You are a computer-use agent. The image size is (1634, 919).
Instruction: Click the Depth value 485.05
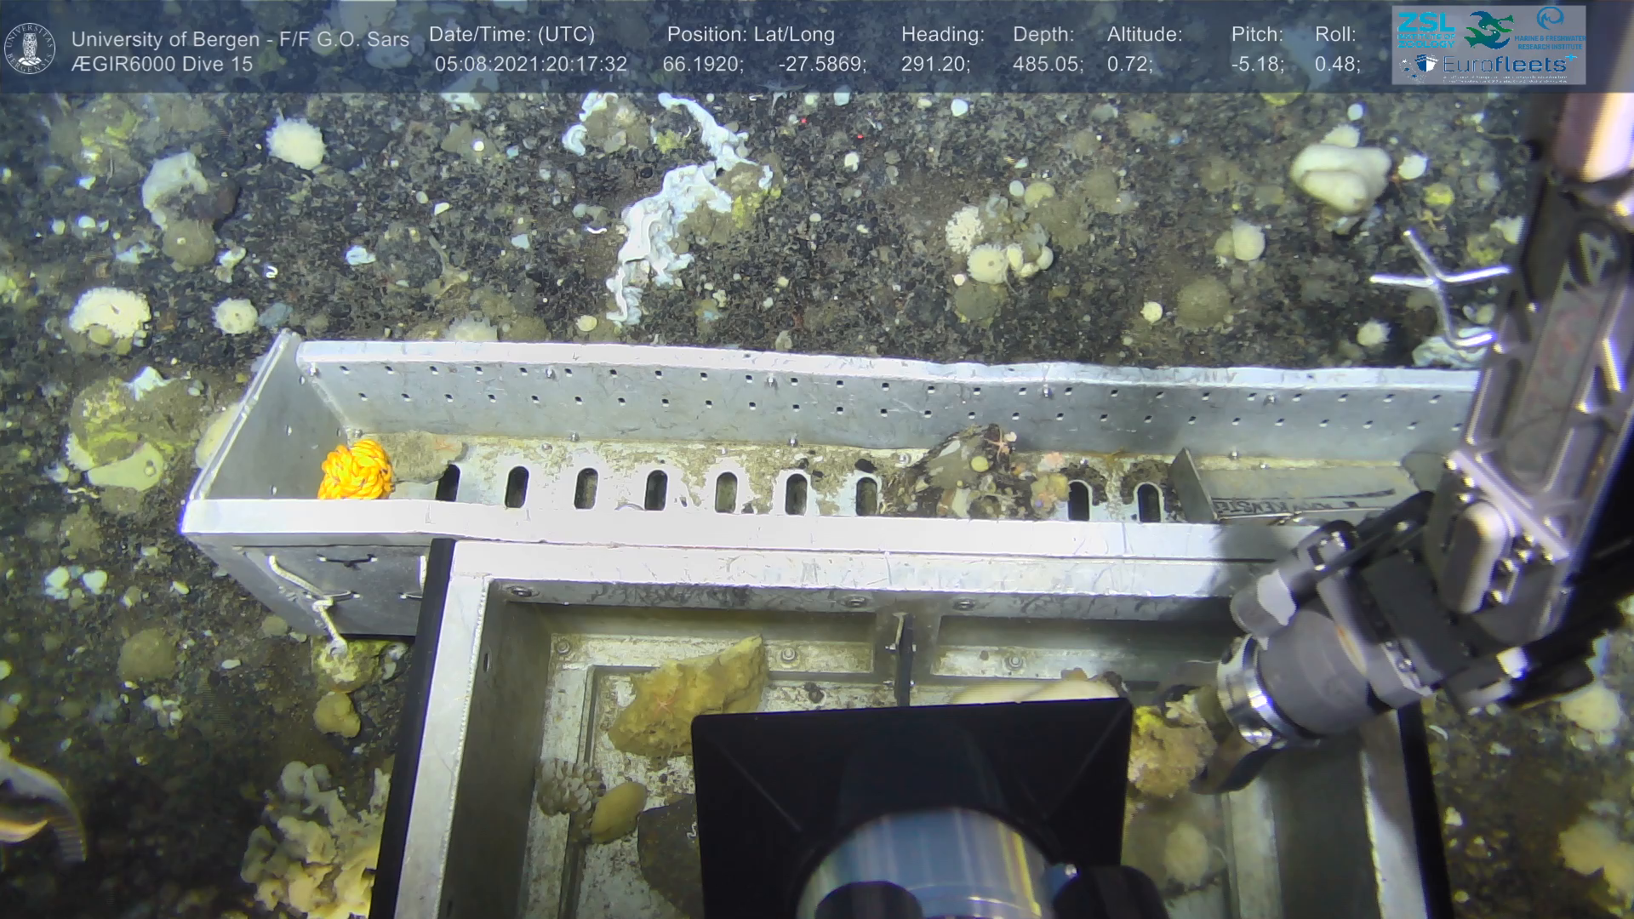click(x=1047, y=64)
